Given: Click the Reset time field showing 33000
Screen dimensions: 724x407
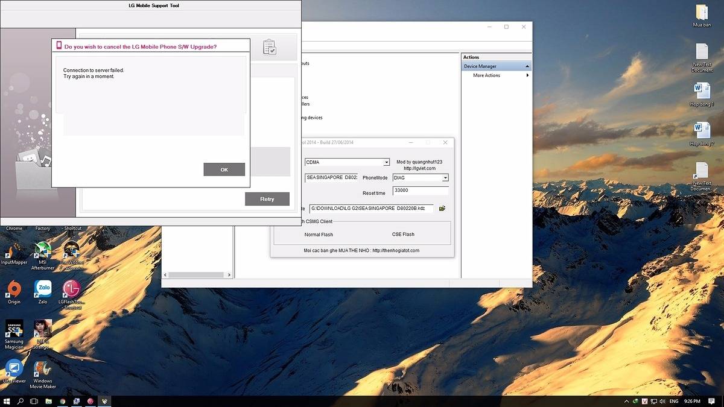Looking at the screenshot, I should [421, 191].
